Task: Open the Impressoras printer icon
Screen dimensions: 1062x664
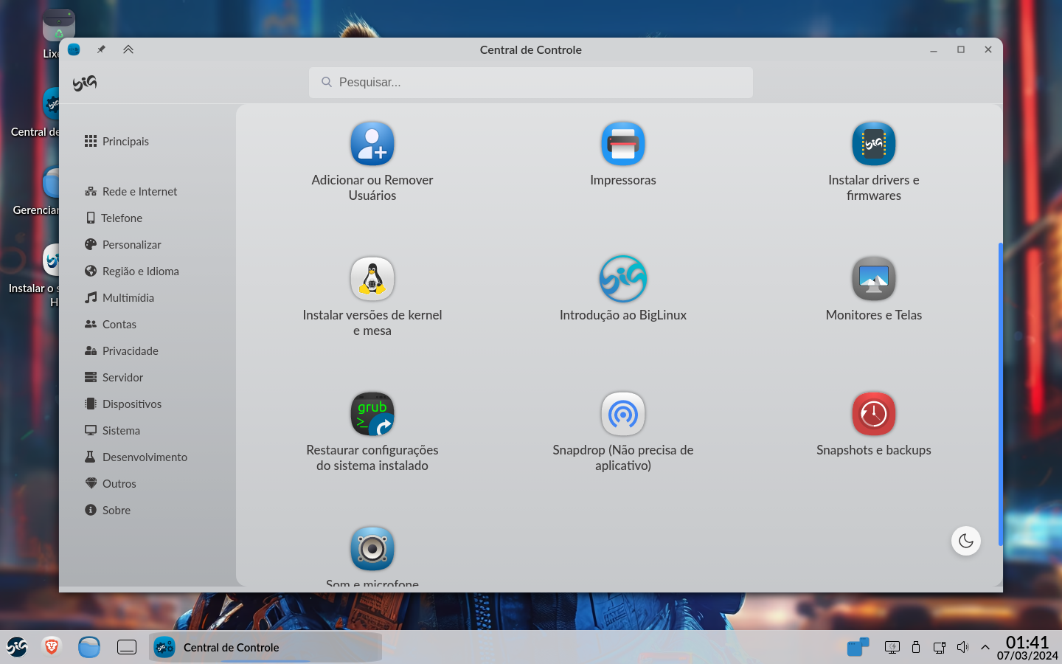Action: pos(623,144)
